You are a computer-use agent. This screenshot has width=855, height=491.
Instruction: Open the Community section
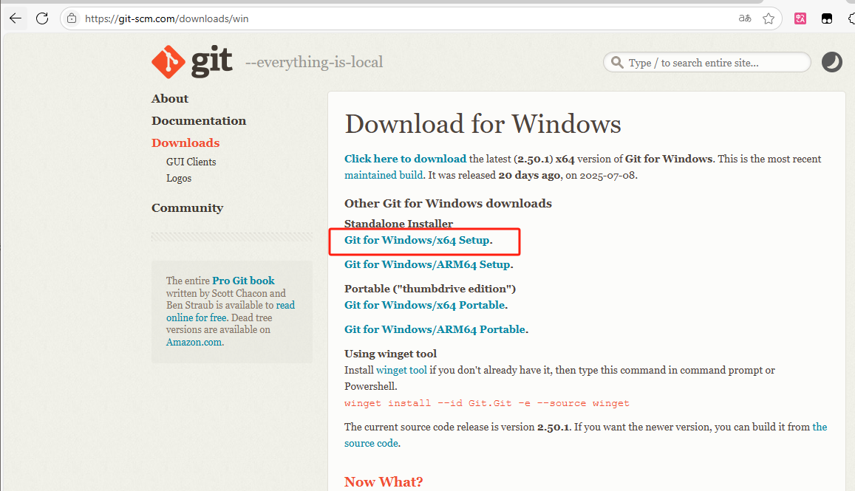pyautogui.click(x=187, y=207)
